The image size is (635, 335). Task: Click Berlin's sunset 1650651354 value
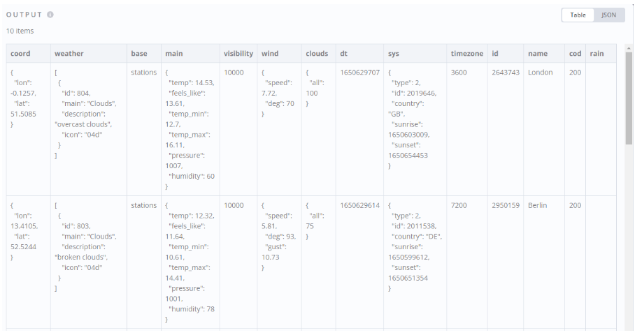pos(408,278)
